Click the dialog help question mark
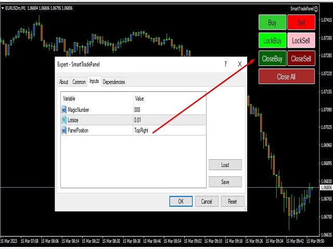333x249 pixels. click(x=225, y=64)
